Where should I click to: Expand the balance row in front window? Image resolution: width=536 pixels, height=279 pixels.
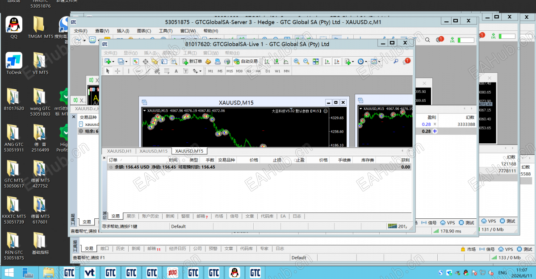tap(111, 167)
